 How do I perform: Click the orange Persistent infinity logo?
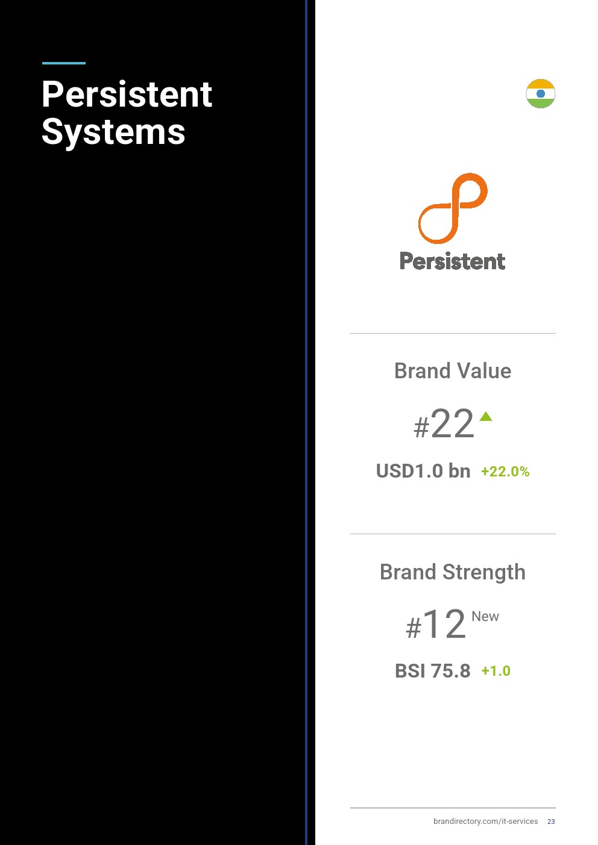pyautogui.click(x=453, y=208)
